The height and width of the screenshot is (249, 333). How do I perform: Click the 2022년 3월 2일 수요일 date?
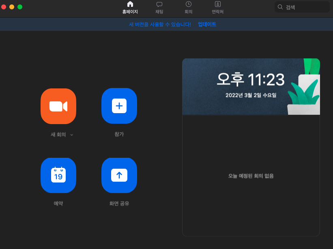tap(251, 95)
